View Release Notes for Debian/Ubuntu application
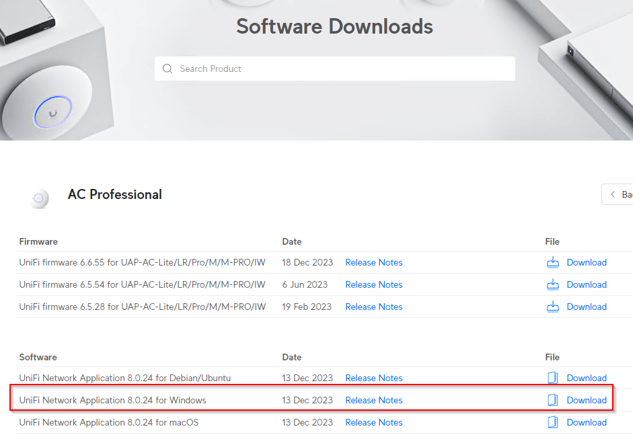This screenshot has height=441, width=633. click(373, 378)
